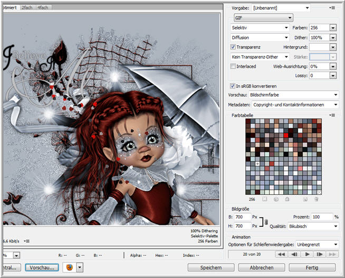Image resolution: width=345 pixels, height=278 pixels.
Task: Switch to the Optimiert view tab
Action: click(10, 7)
